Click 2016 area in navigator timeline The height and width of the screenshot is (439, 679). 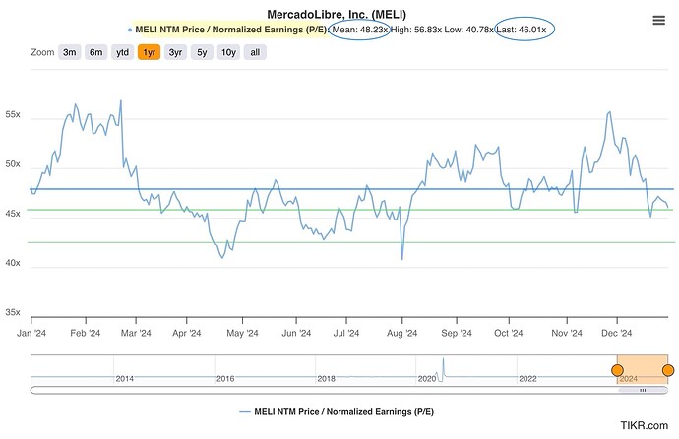[x=224, y=378]
